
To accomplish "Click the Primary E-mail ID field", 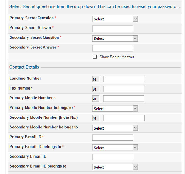I will click(112, 137).
